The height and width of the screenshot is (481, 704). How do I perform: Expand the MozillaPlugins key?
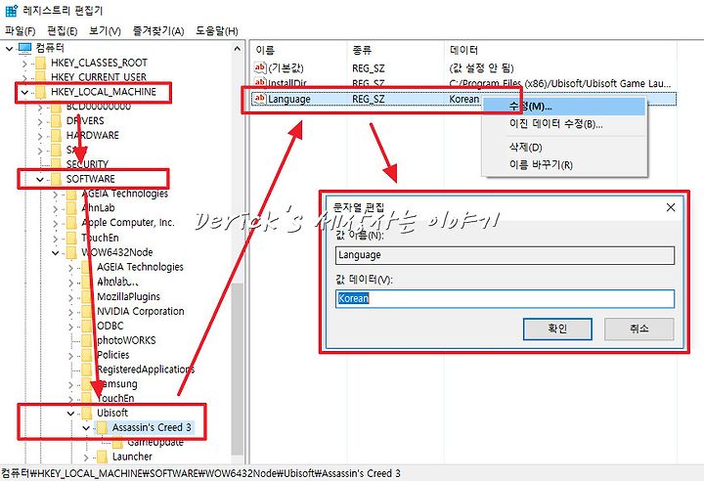tap(70, 297)
